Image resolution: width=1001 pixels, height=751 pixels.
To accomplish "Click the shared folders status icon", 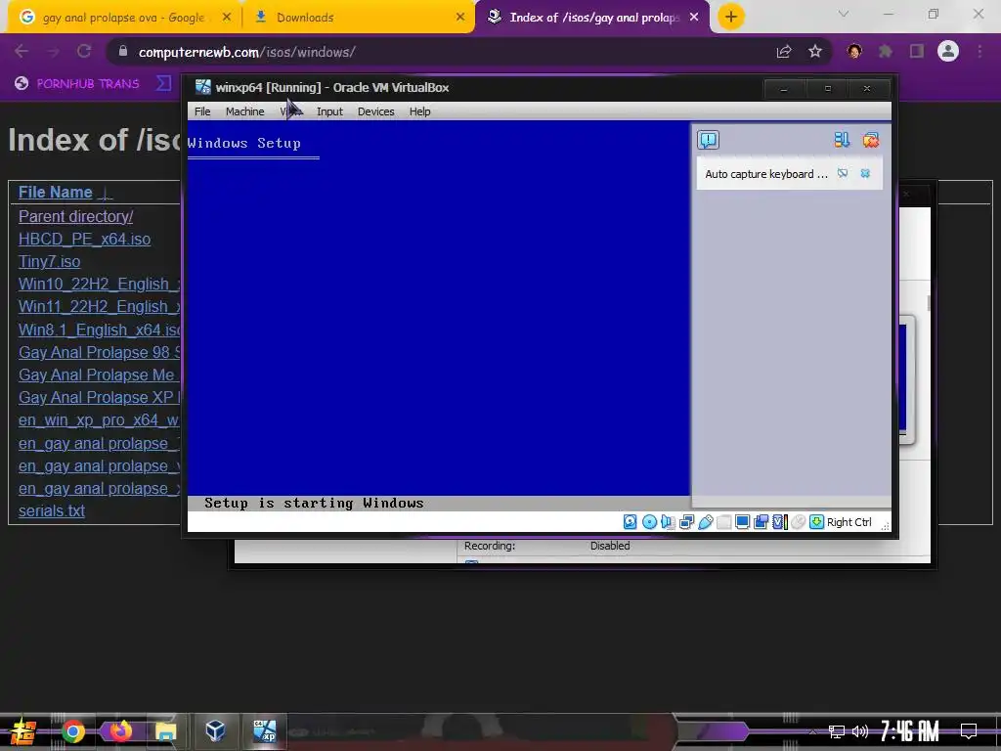I will (x=724, y=522).
